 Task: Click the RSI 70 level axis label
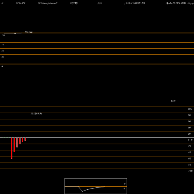(x=3, y=45)
